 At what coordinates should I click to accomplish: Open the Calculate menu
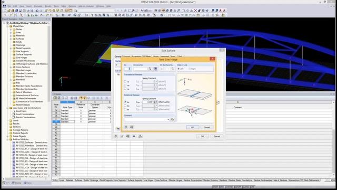(x=38, y=6)
